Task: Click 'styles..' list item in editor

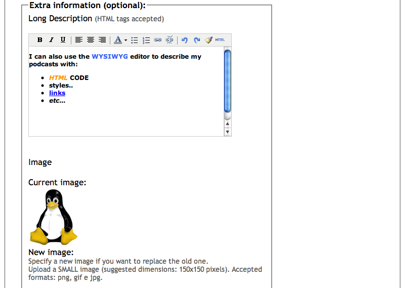Action: click(61, 86)
